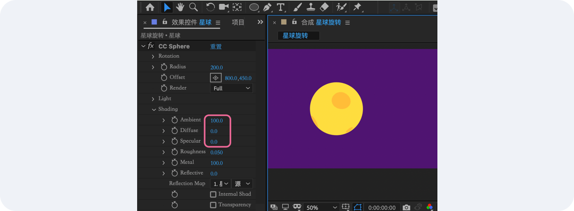Enable the Transparency checkbox
Image resolution: width=574 pixels, height=211 pixels.
coord(213,205)
